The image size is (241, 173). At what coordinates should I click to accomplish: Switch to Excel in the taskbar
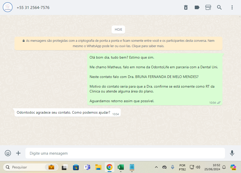pos(121,167)
